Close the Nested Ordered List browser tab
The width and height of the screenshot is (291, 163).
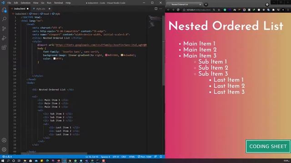click(200, 5)
